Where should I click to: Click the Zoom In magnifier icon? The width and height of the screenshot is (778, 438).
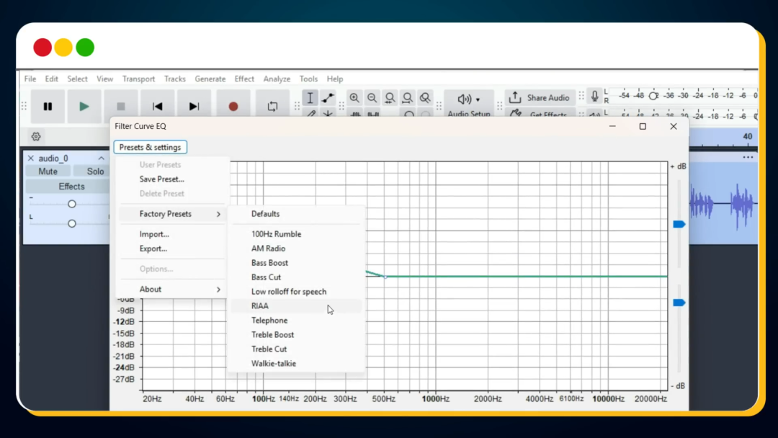354,98
